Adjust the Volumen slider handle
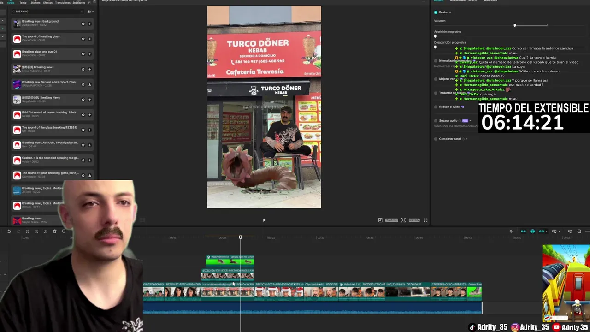The height and width of the screenshot is (332, 590). 515,25
